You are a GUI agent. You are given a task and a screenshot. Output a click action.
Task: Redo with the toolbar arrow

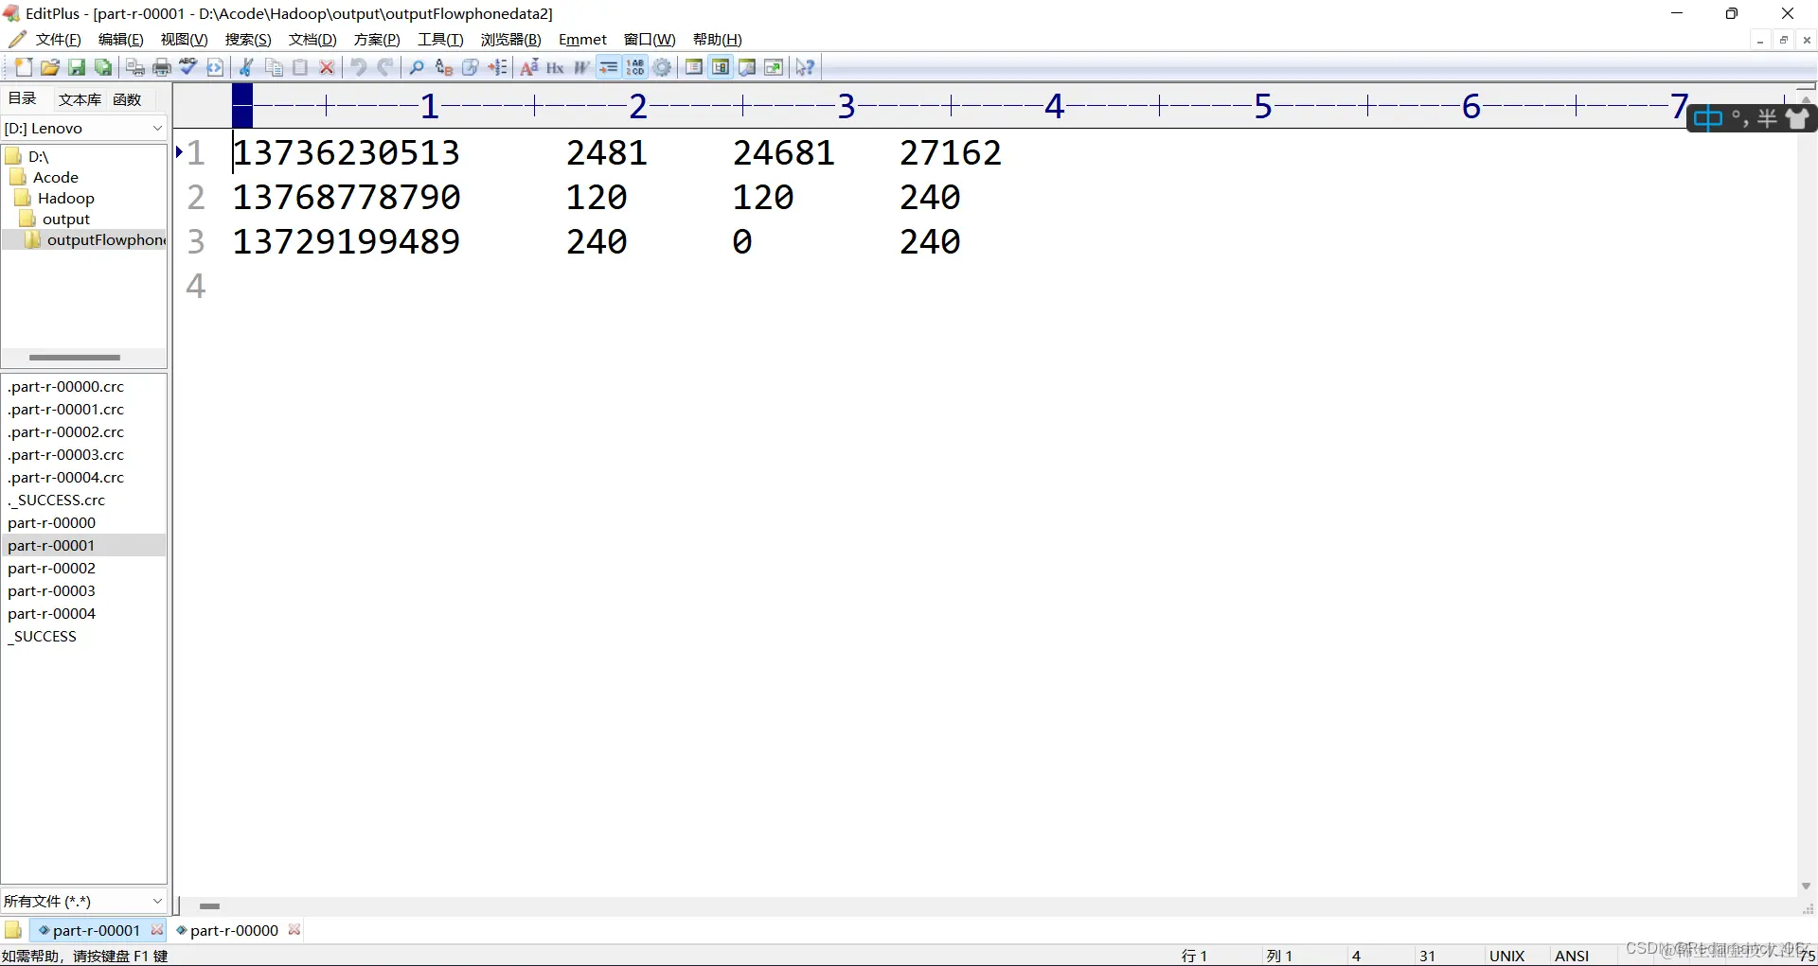click(x=385, y=67)
